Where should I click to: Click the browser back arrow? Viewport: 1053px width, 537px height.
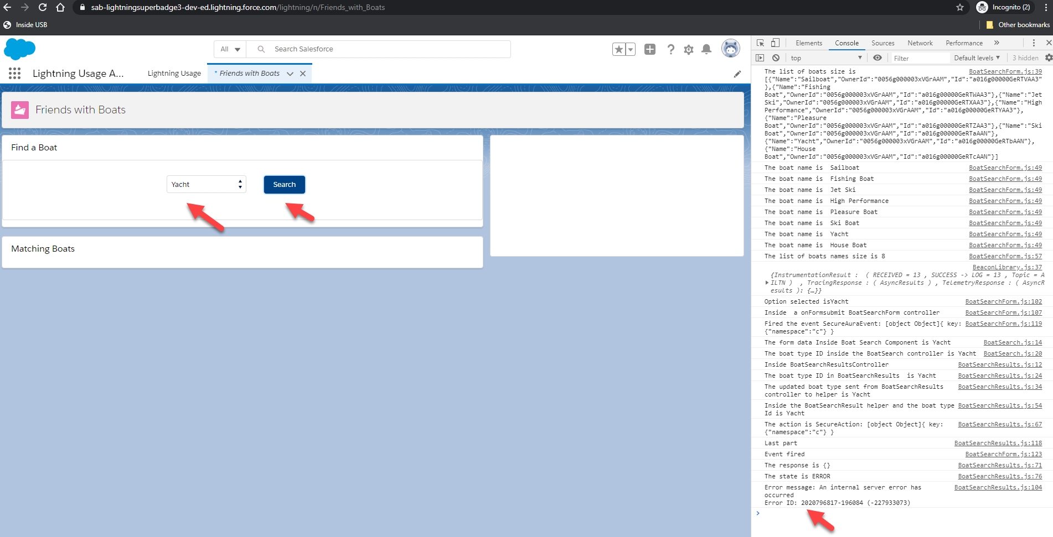click(7, 7)
